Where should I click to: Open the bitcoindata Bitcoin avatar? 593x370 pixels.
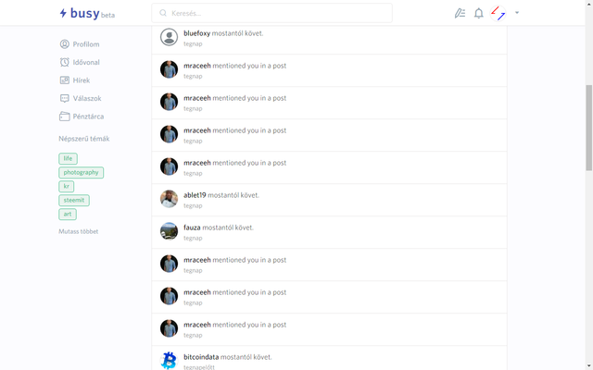pyautogui.click(x=169, y=361)
